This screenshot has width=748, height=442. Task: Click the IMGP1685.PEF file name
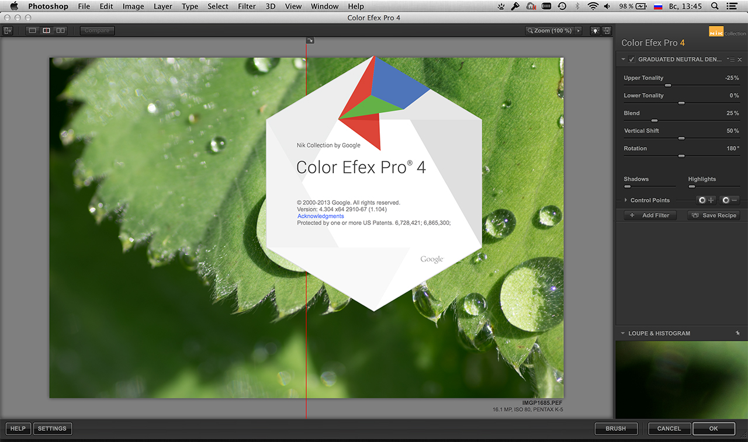(x=542, y=403)
